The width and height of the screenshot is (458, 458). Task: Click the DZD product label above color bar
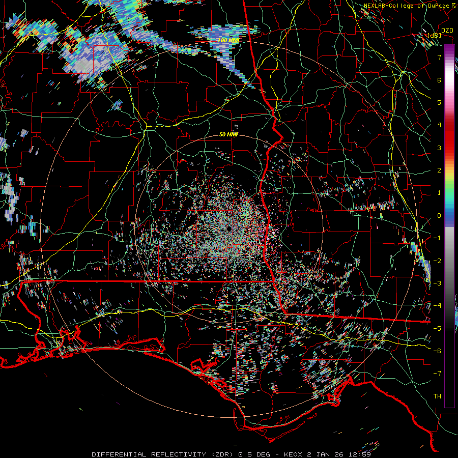447,31
